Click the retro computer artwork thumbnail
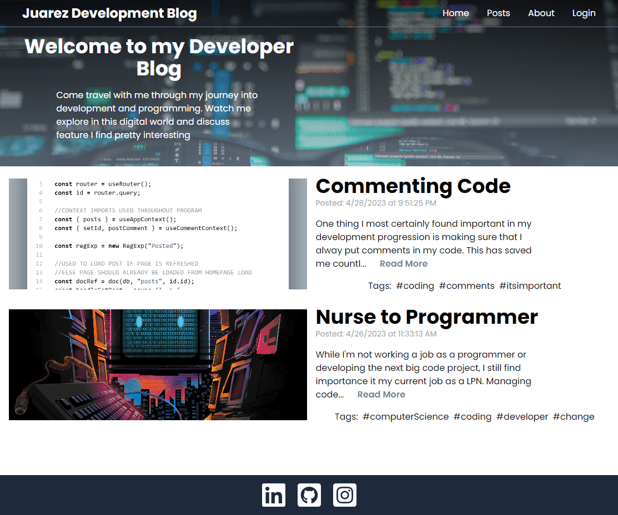 click(x=158, y=365)
